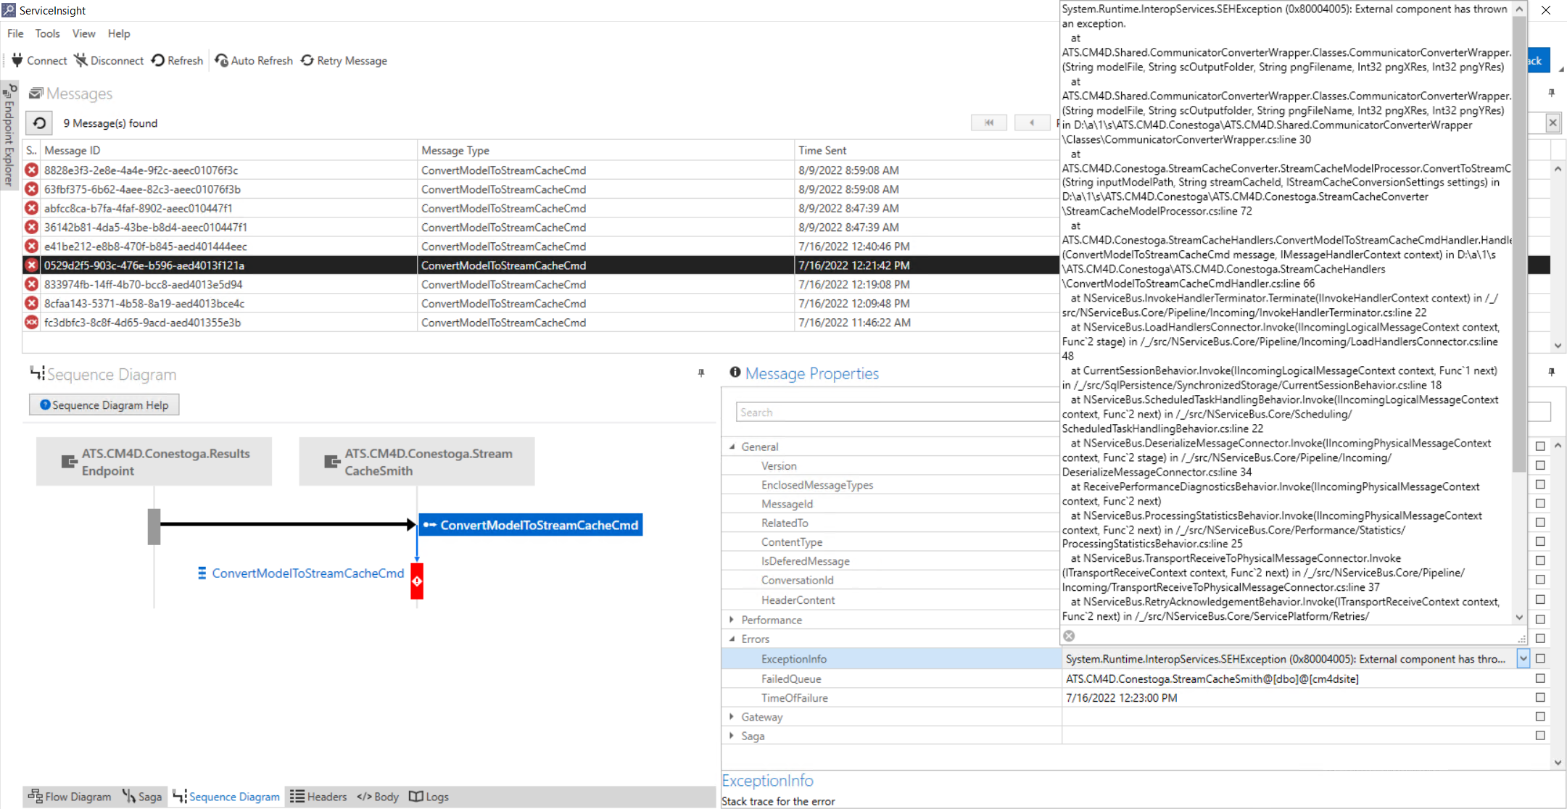
Task: Click the Retry Message icon
Action: 308,61
